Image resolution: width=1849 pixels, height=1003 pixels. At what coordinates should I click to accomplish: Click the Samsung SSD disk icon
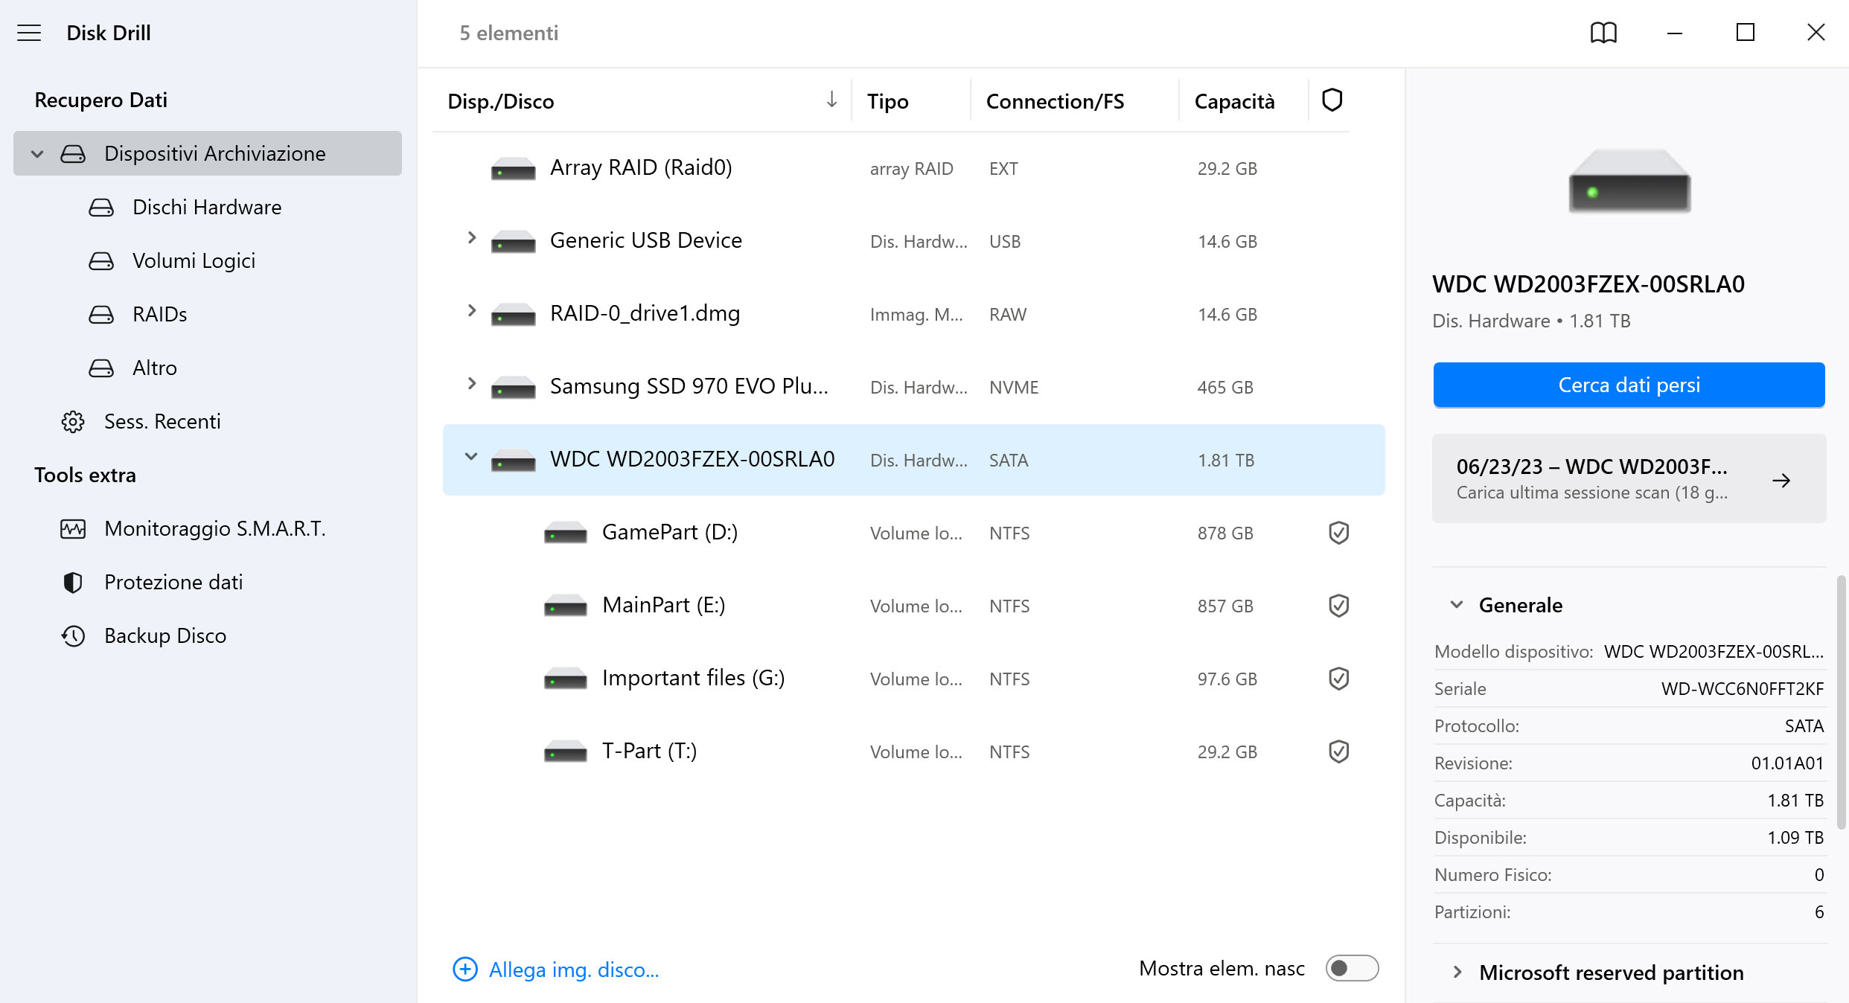pyautogui.click(x=514, y=388)
